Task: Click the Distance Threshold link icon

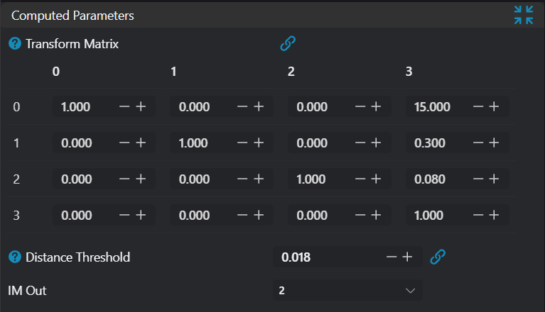Action: tap(438, 257)
